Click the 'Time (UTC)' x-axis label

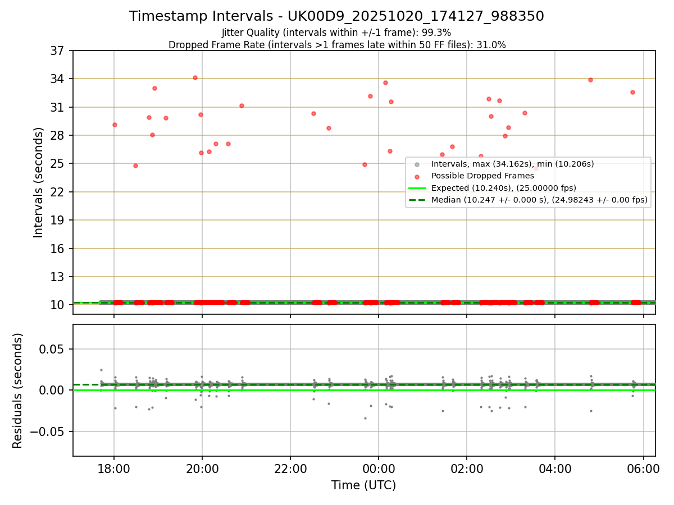(364, 485)
